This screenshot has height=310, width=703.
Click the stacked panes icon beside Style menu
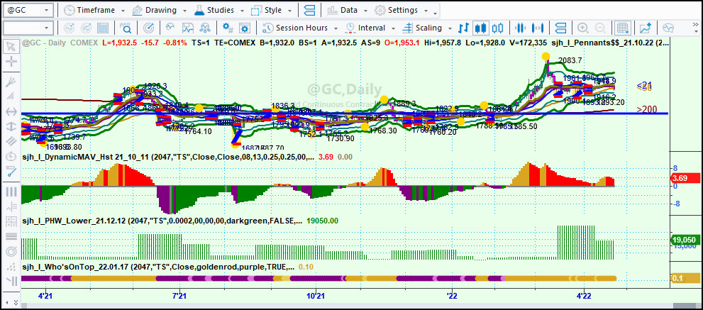pyautogui.click(x=309, y=10)
